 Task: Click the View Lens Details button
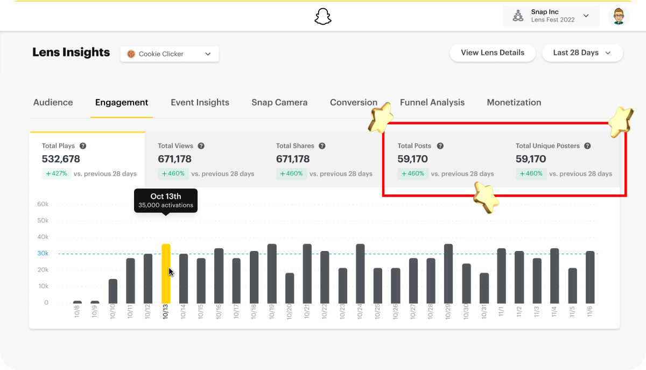(493, 53)
